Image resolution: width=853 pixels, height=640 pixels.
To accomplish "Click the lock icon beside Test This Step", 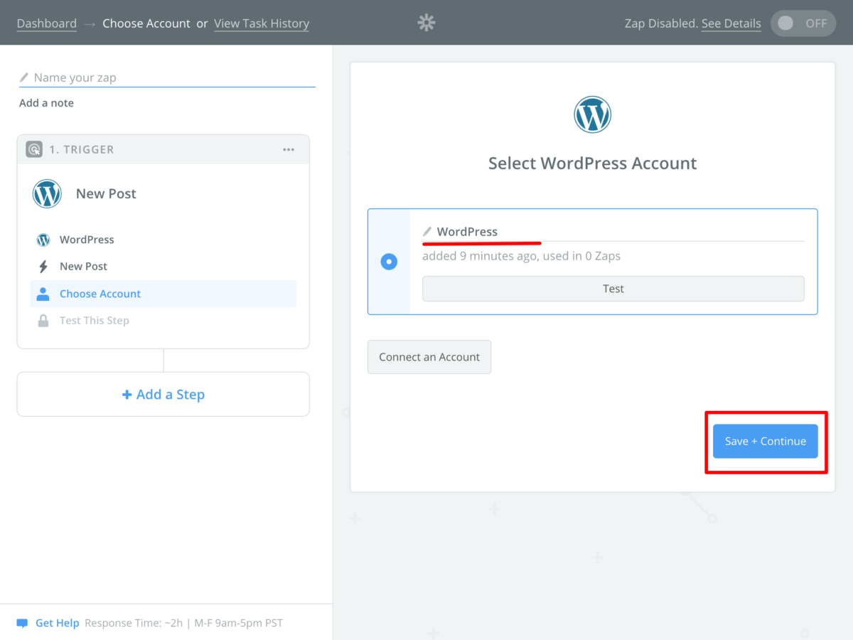I will coord(43,321).
